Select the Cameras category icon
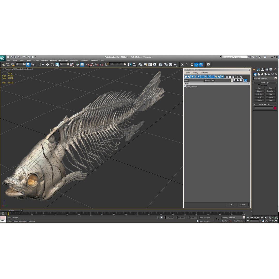279x279 pixels. pyautogui.click(x=266, y=74)
